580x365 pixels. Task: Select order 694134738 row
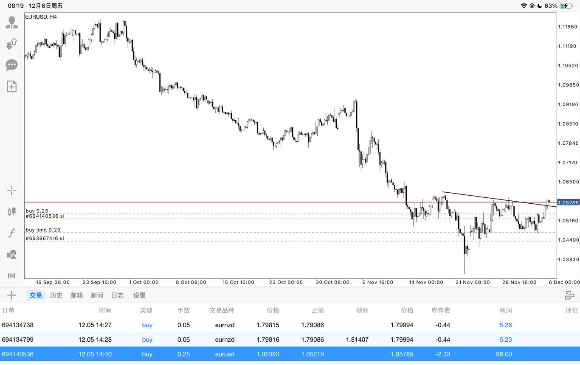290,325
